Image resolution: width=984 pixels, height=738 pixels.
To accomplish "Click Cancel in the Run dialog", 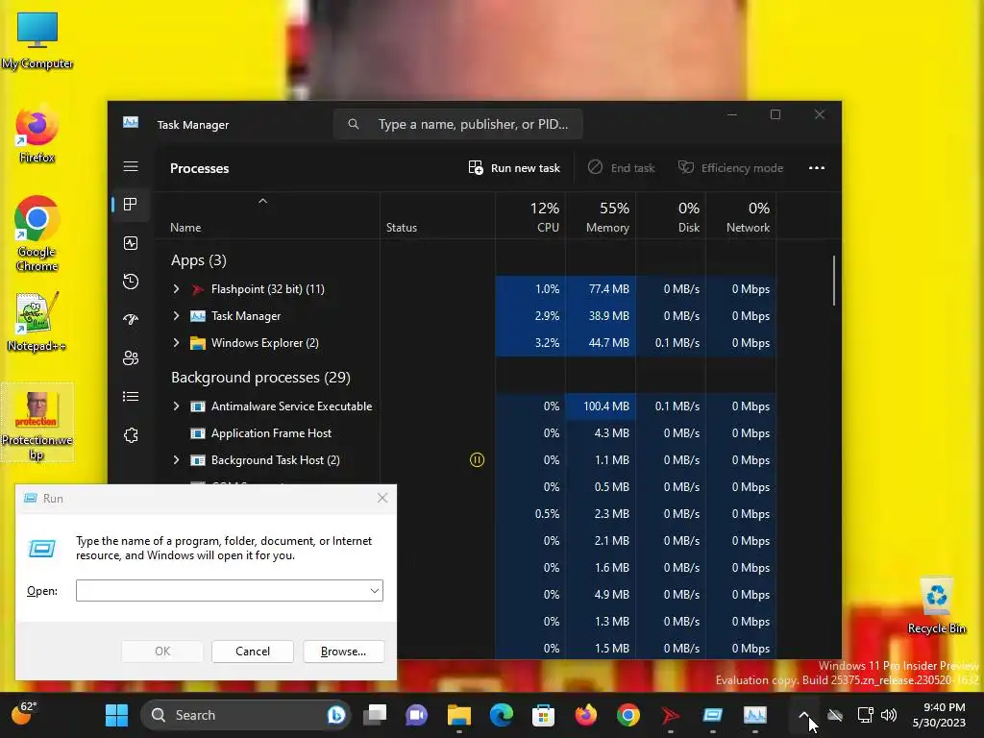I will [x=253, y=652].
